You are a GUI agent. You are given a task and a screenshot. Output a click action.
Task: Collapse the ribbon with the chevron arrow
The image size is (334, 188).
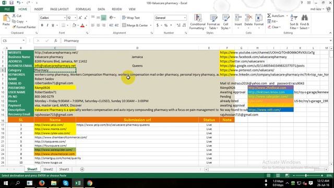[330, 33]
